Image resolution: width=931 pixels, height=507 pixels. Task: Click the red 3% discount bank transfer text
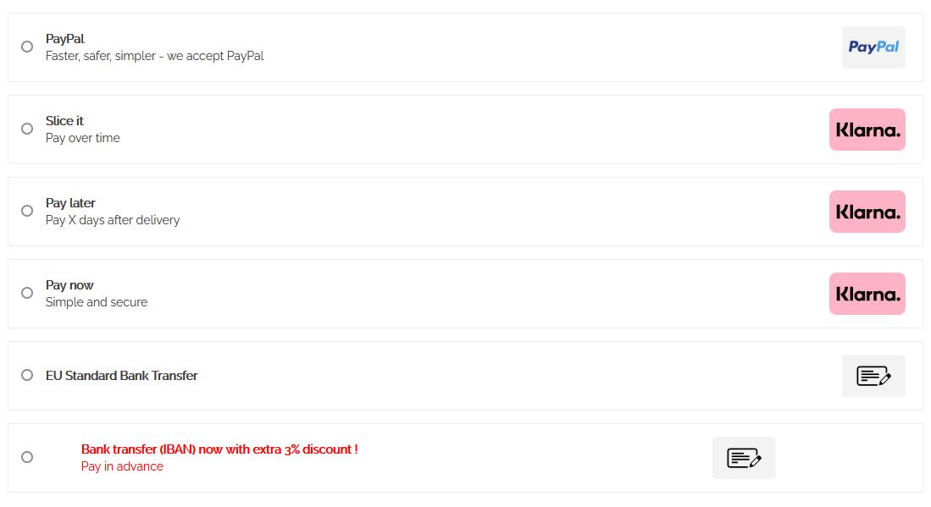tap(219, 449)
